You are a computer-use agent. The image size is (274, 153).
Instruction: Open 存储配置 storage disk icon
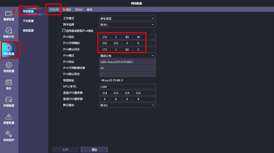tap(9, 100)
